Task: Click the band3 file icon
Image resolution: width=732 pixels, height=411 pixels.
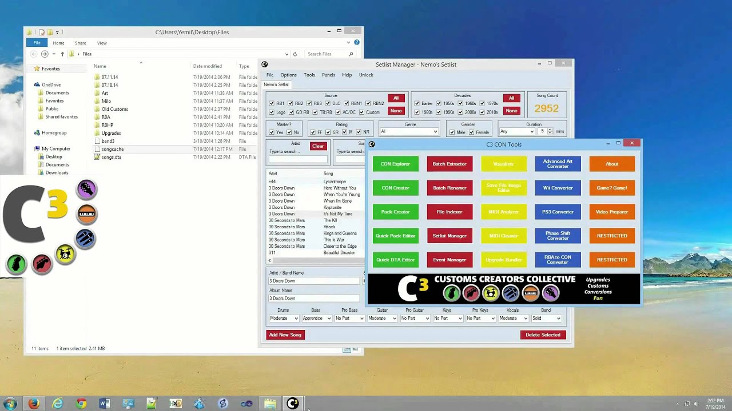Action: click(97, 141)
